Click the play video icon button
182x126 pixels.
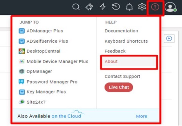click(169, 39)
